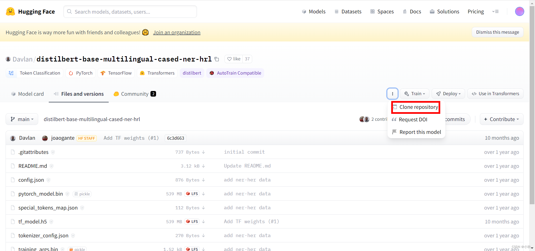Viewport: 535px width, 251px height.
Task: Select Report this model menu entry
Action: [417, 132]
